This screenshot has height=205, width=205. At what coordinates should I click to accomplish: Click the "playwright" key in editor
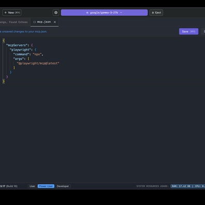tap(20, 50)
